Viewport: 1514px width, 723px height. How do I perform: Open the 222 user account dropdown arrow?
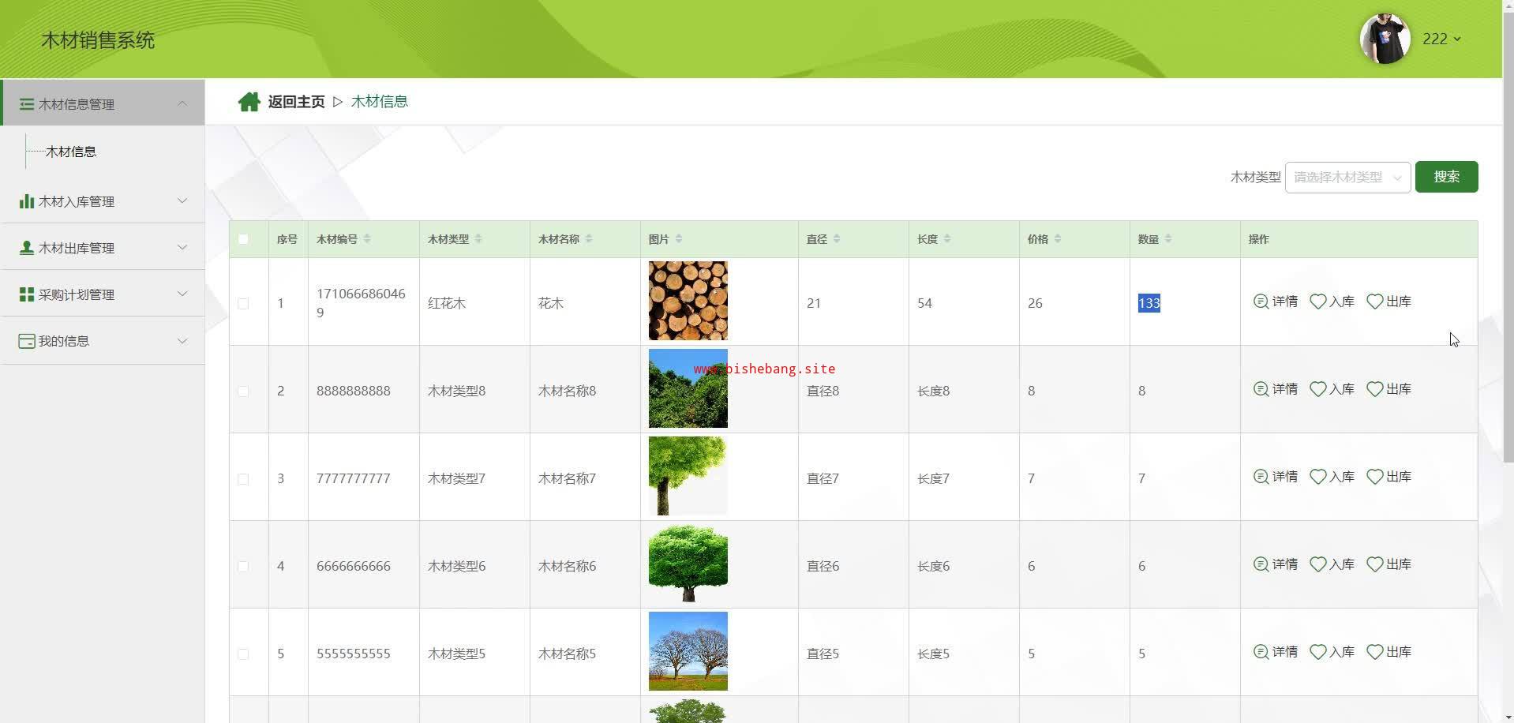1457,39
